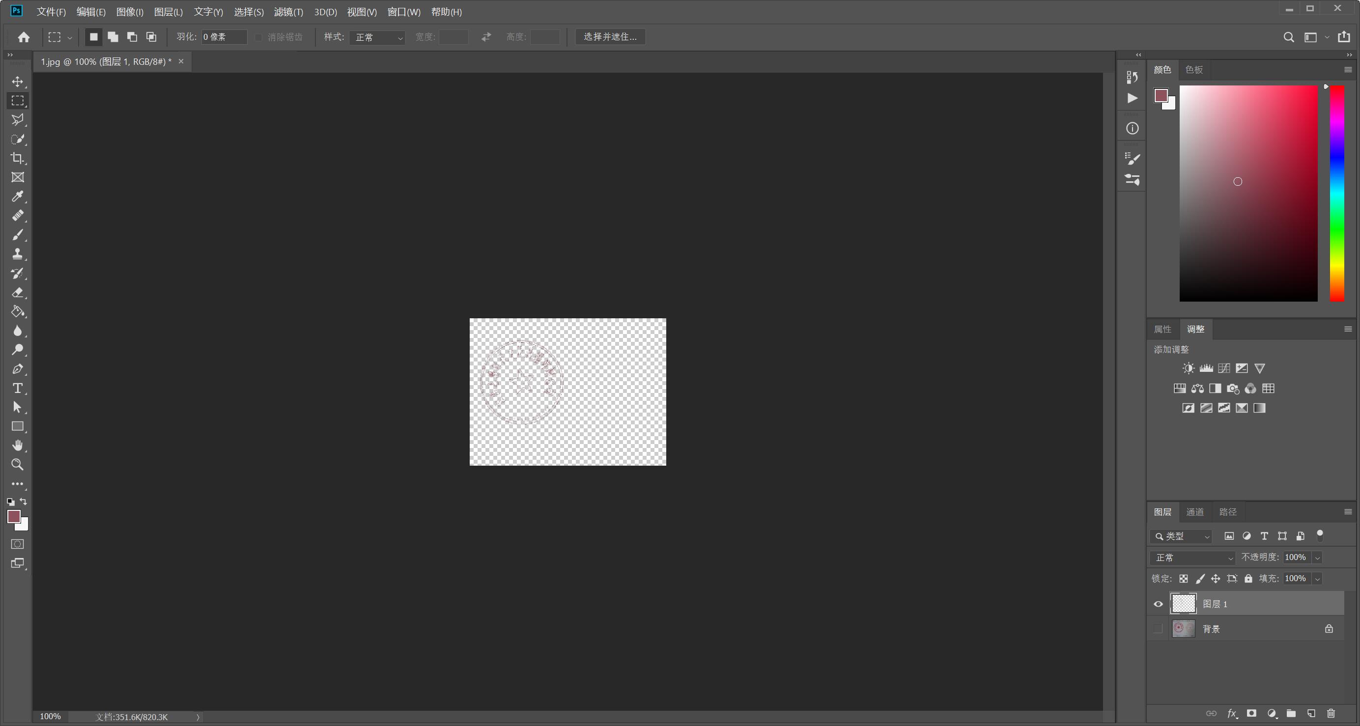
Task: Pick a color in the color field
Action: pyautogui.click(x=1248, y=194)
